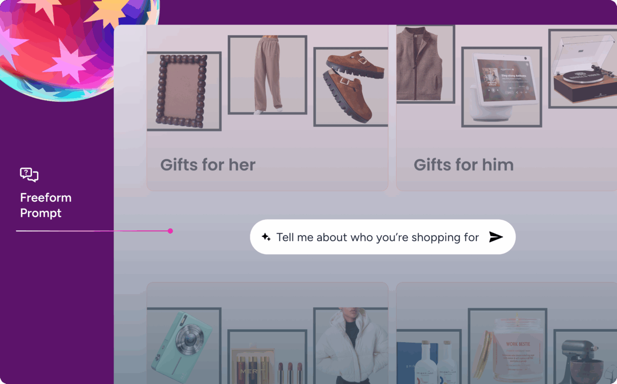617x384 pixels.
Task: Choose the lipstick set product thumbnail
Action: tap(268, 357)
